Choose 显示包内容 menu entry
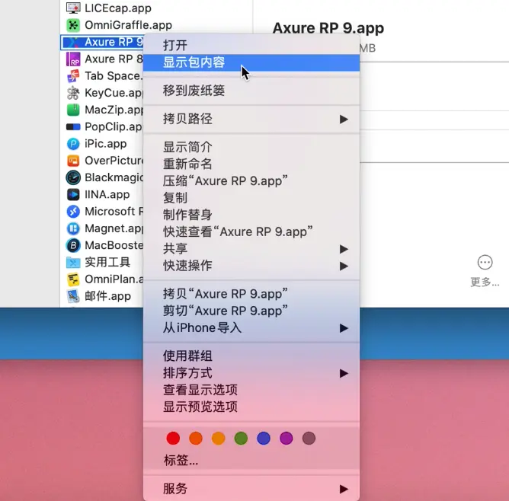 [x=251, y=62]
